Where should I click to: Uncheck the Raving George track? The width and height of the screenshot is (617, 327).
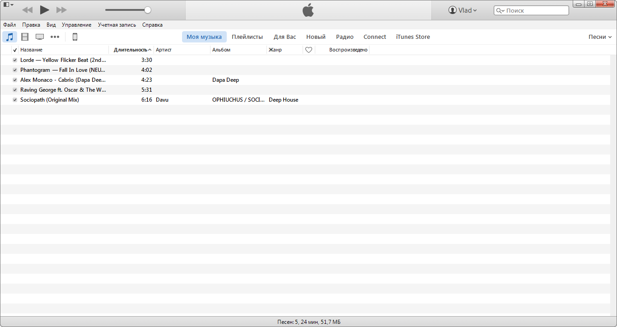15,90
